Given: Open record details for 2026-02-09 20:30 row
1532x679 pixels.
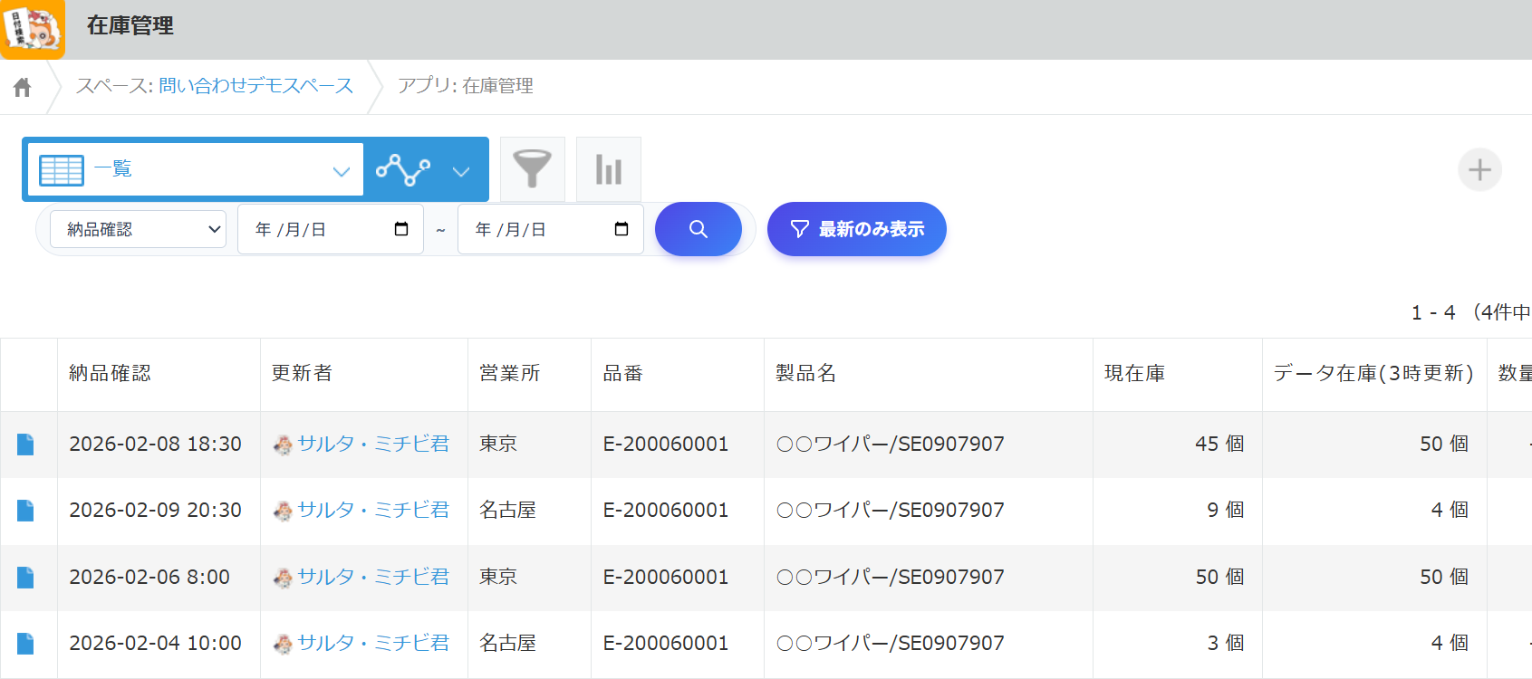Looking at the screenshot, I should pyautogui.click(x=25, y=511).
